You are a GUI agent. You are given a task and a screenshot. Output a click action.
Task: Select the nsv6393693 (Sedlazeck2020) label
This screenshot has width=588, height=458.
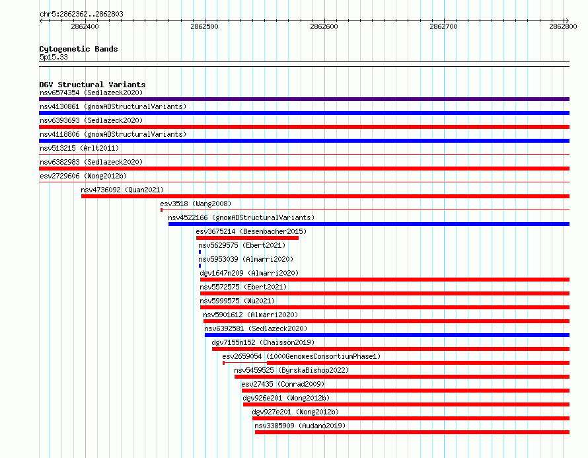point(91,120)
